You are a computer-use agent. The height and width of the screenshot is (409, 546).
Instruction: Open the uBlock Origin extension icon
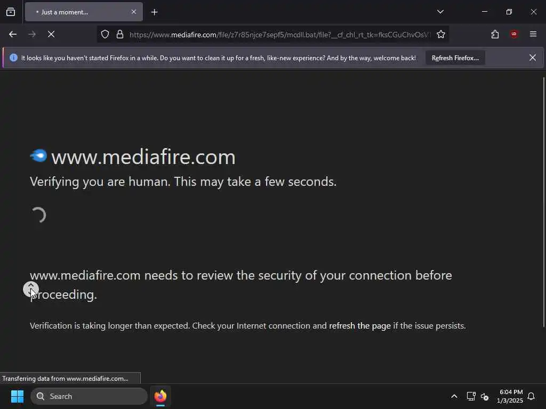[514, 34]
